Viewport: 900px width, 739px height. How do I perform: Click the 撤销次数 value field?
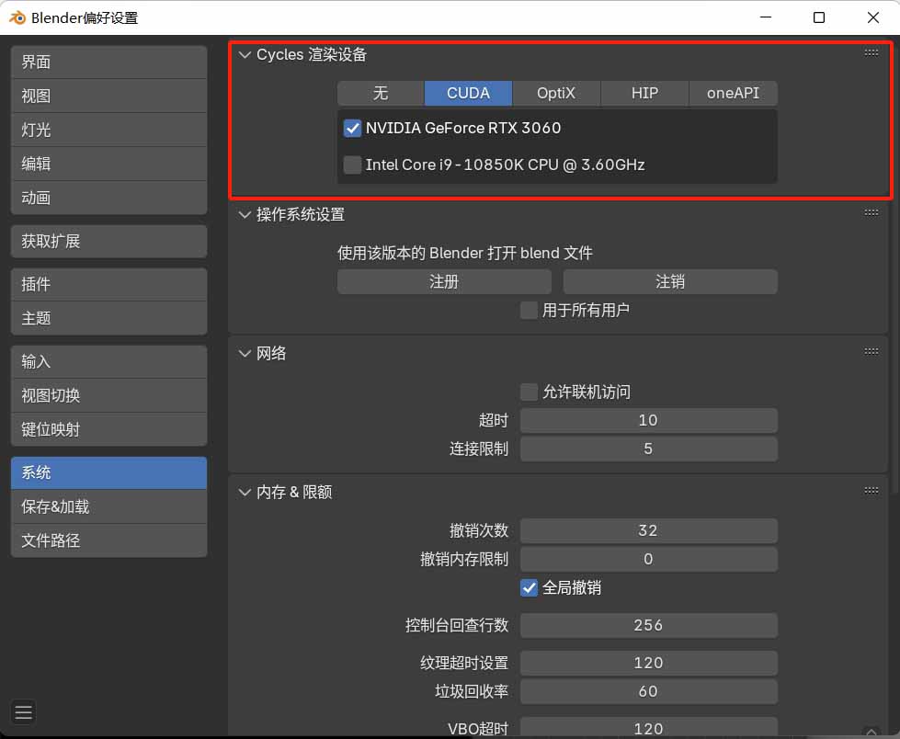click(x=649, y=530)
